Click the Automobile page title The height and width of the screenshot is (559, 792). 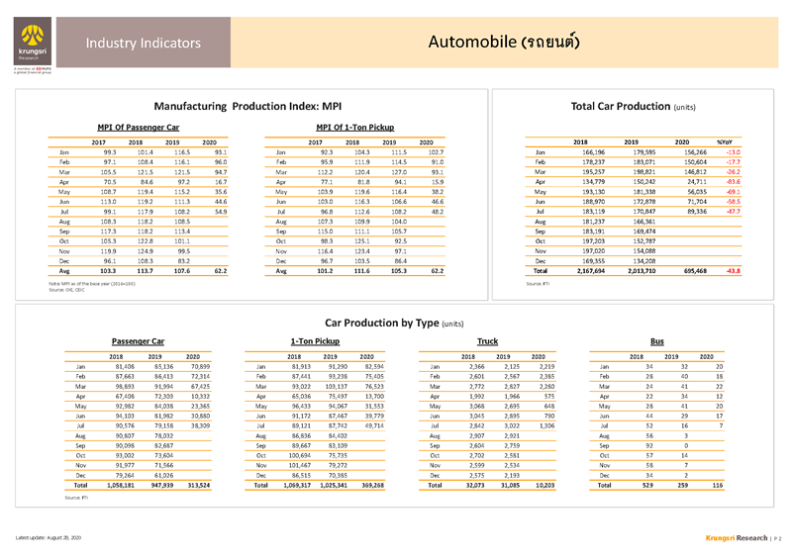click(x=504, y=42)
